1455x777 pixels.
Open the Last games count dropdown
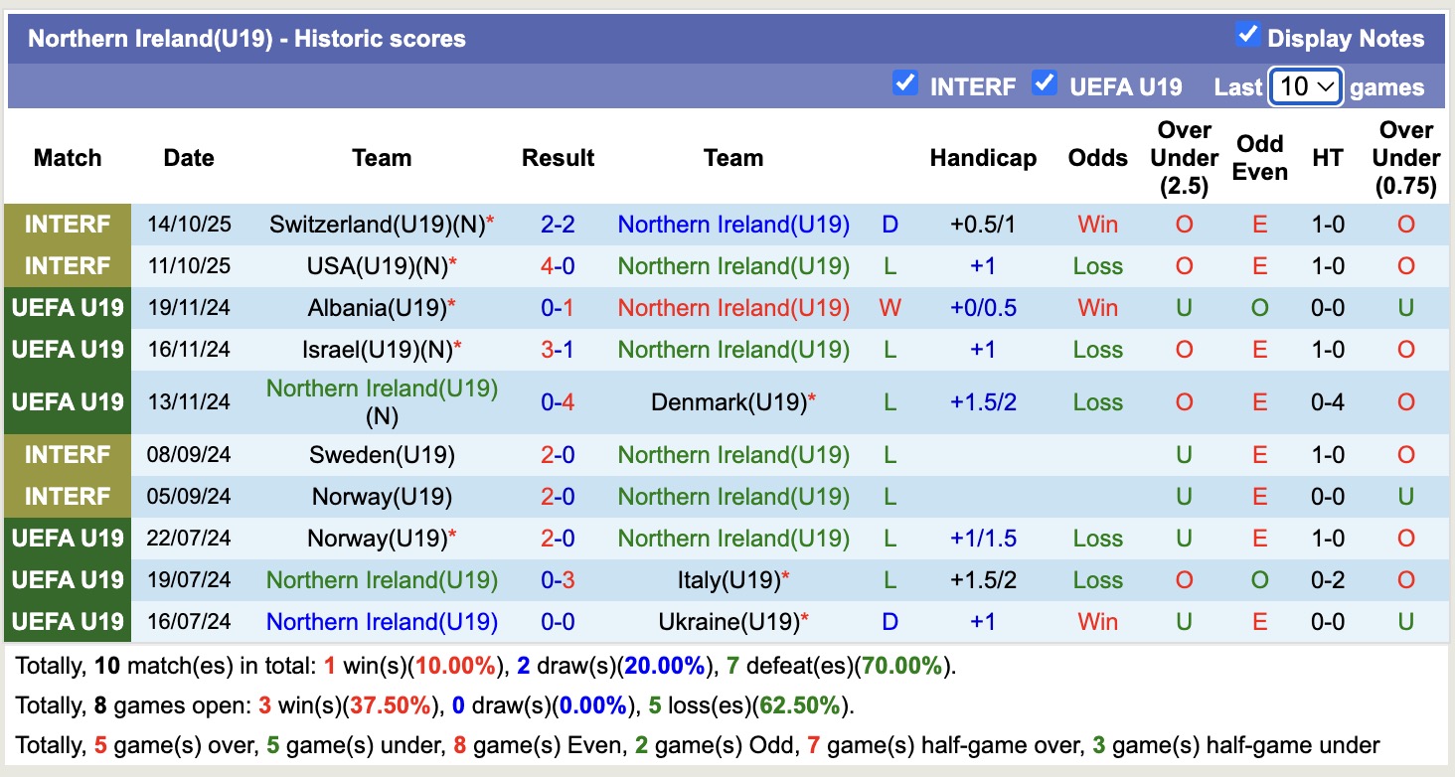(1306, 87)
